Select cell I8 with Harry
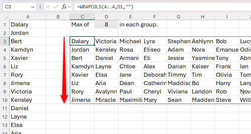This screenshot has height=134, width=251. (227, 83)
